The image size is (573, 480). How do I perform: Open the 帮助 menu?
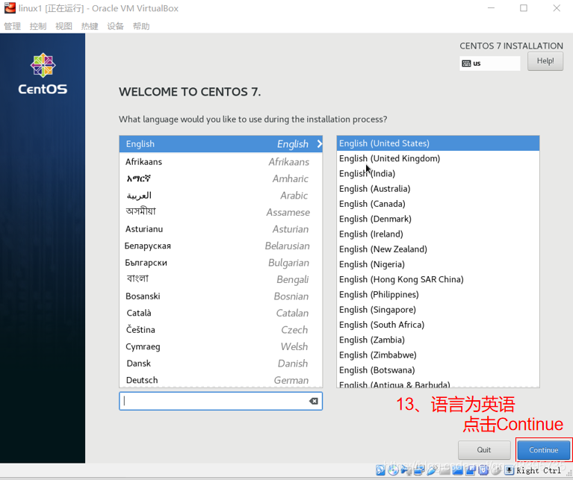point(141,26)
